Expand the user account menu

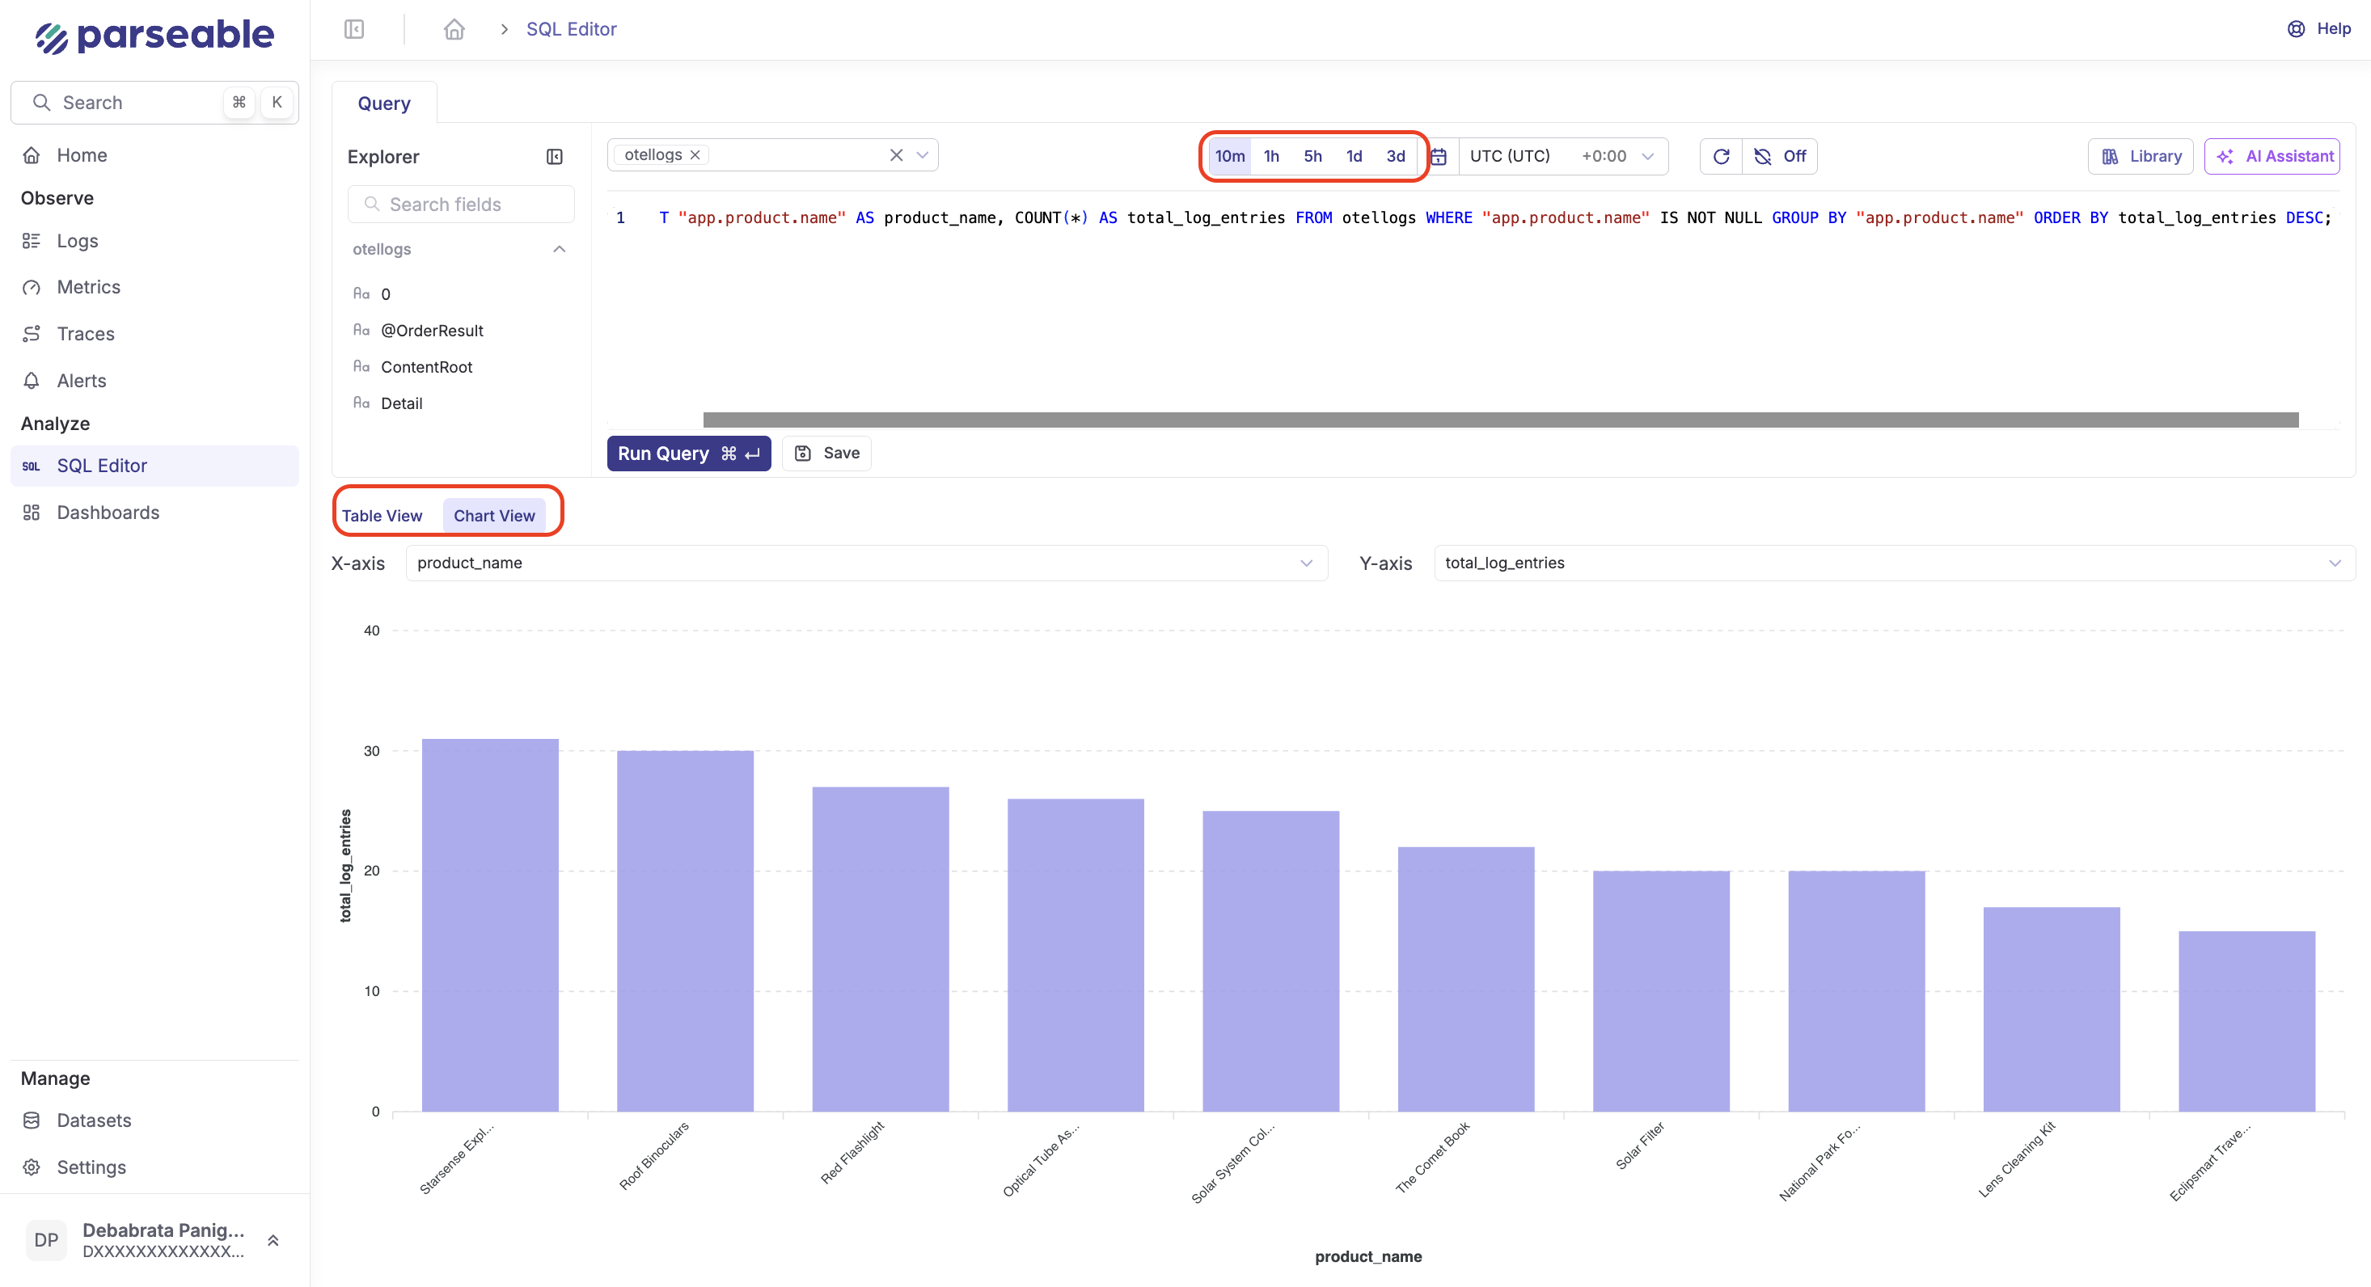point(273,1241)
